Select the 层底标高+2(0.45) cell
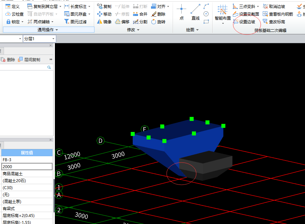The height and width of the screenshot is (224, 305). click(27, 216)
